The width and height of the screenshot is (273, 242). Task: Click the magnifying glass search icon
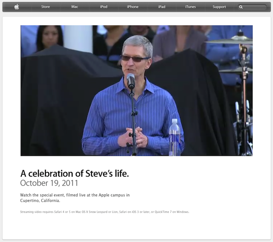point(241,7)
